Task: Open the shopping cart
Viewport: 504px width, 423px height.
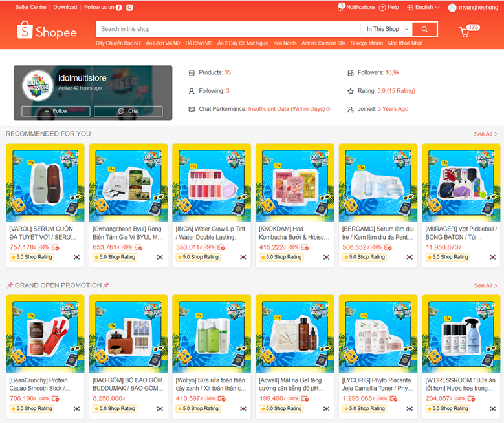Action: 465,32
